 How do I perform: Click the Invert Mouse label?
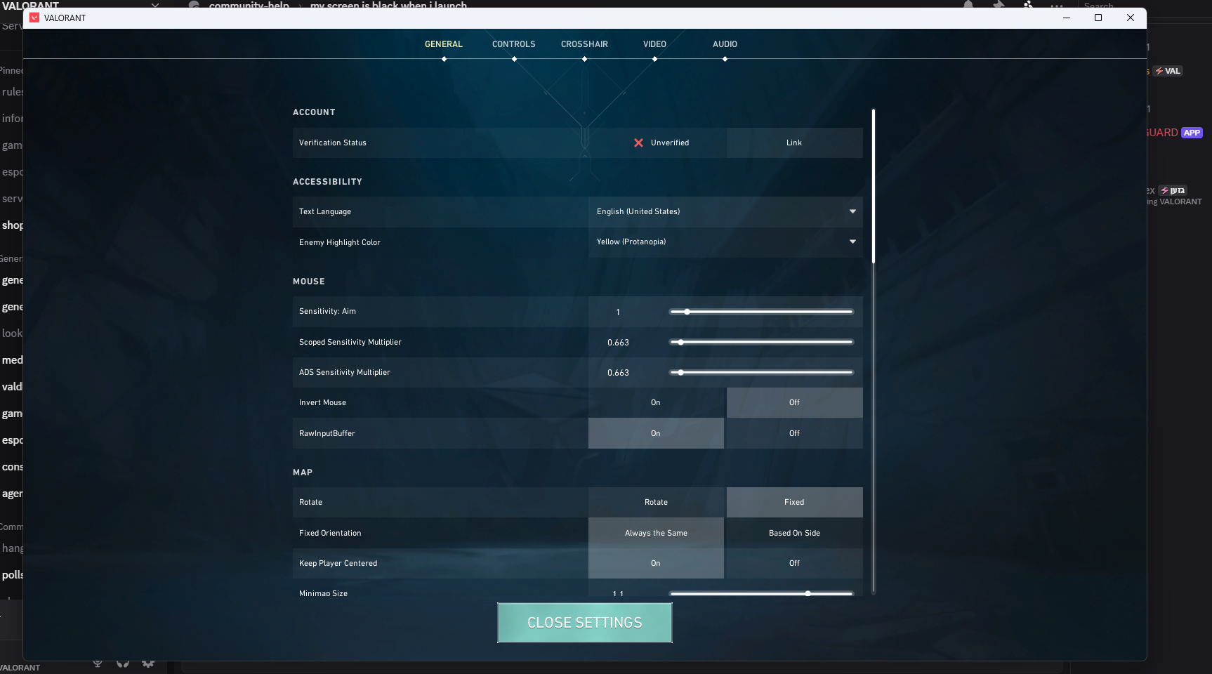[x=323, y=403]
